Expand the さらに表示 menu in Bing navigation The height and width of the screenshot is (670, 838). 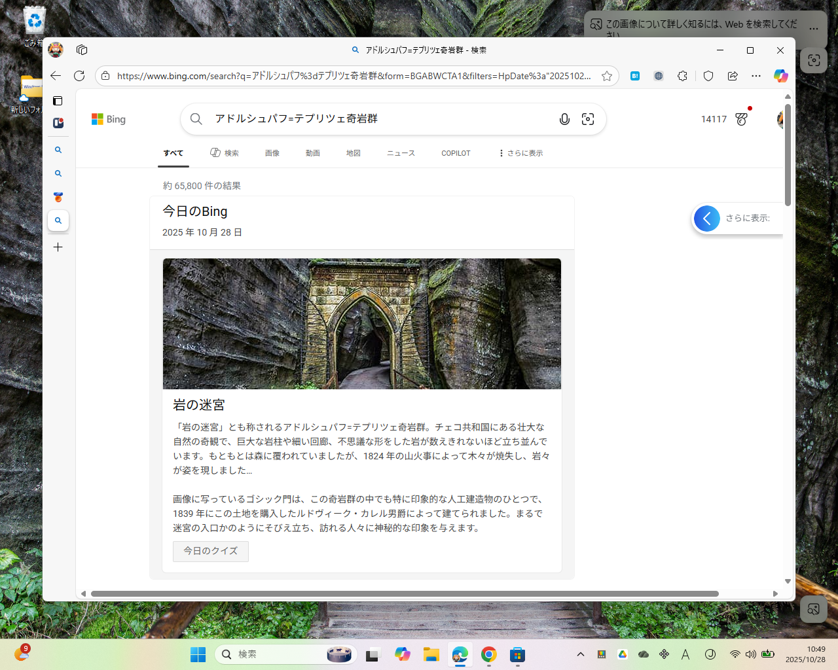520,153
